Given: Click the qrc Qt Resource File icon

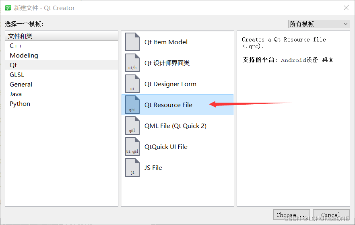Looking at the screenshot, I should pos(132,105).
